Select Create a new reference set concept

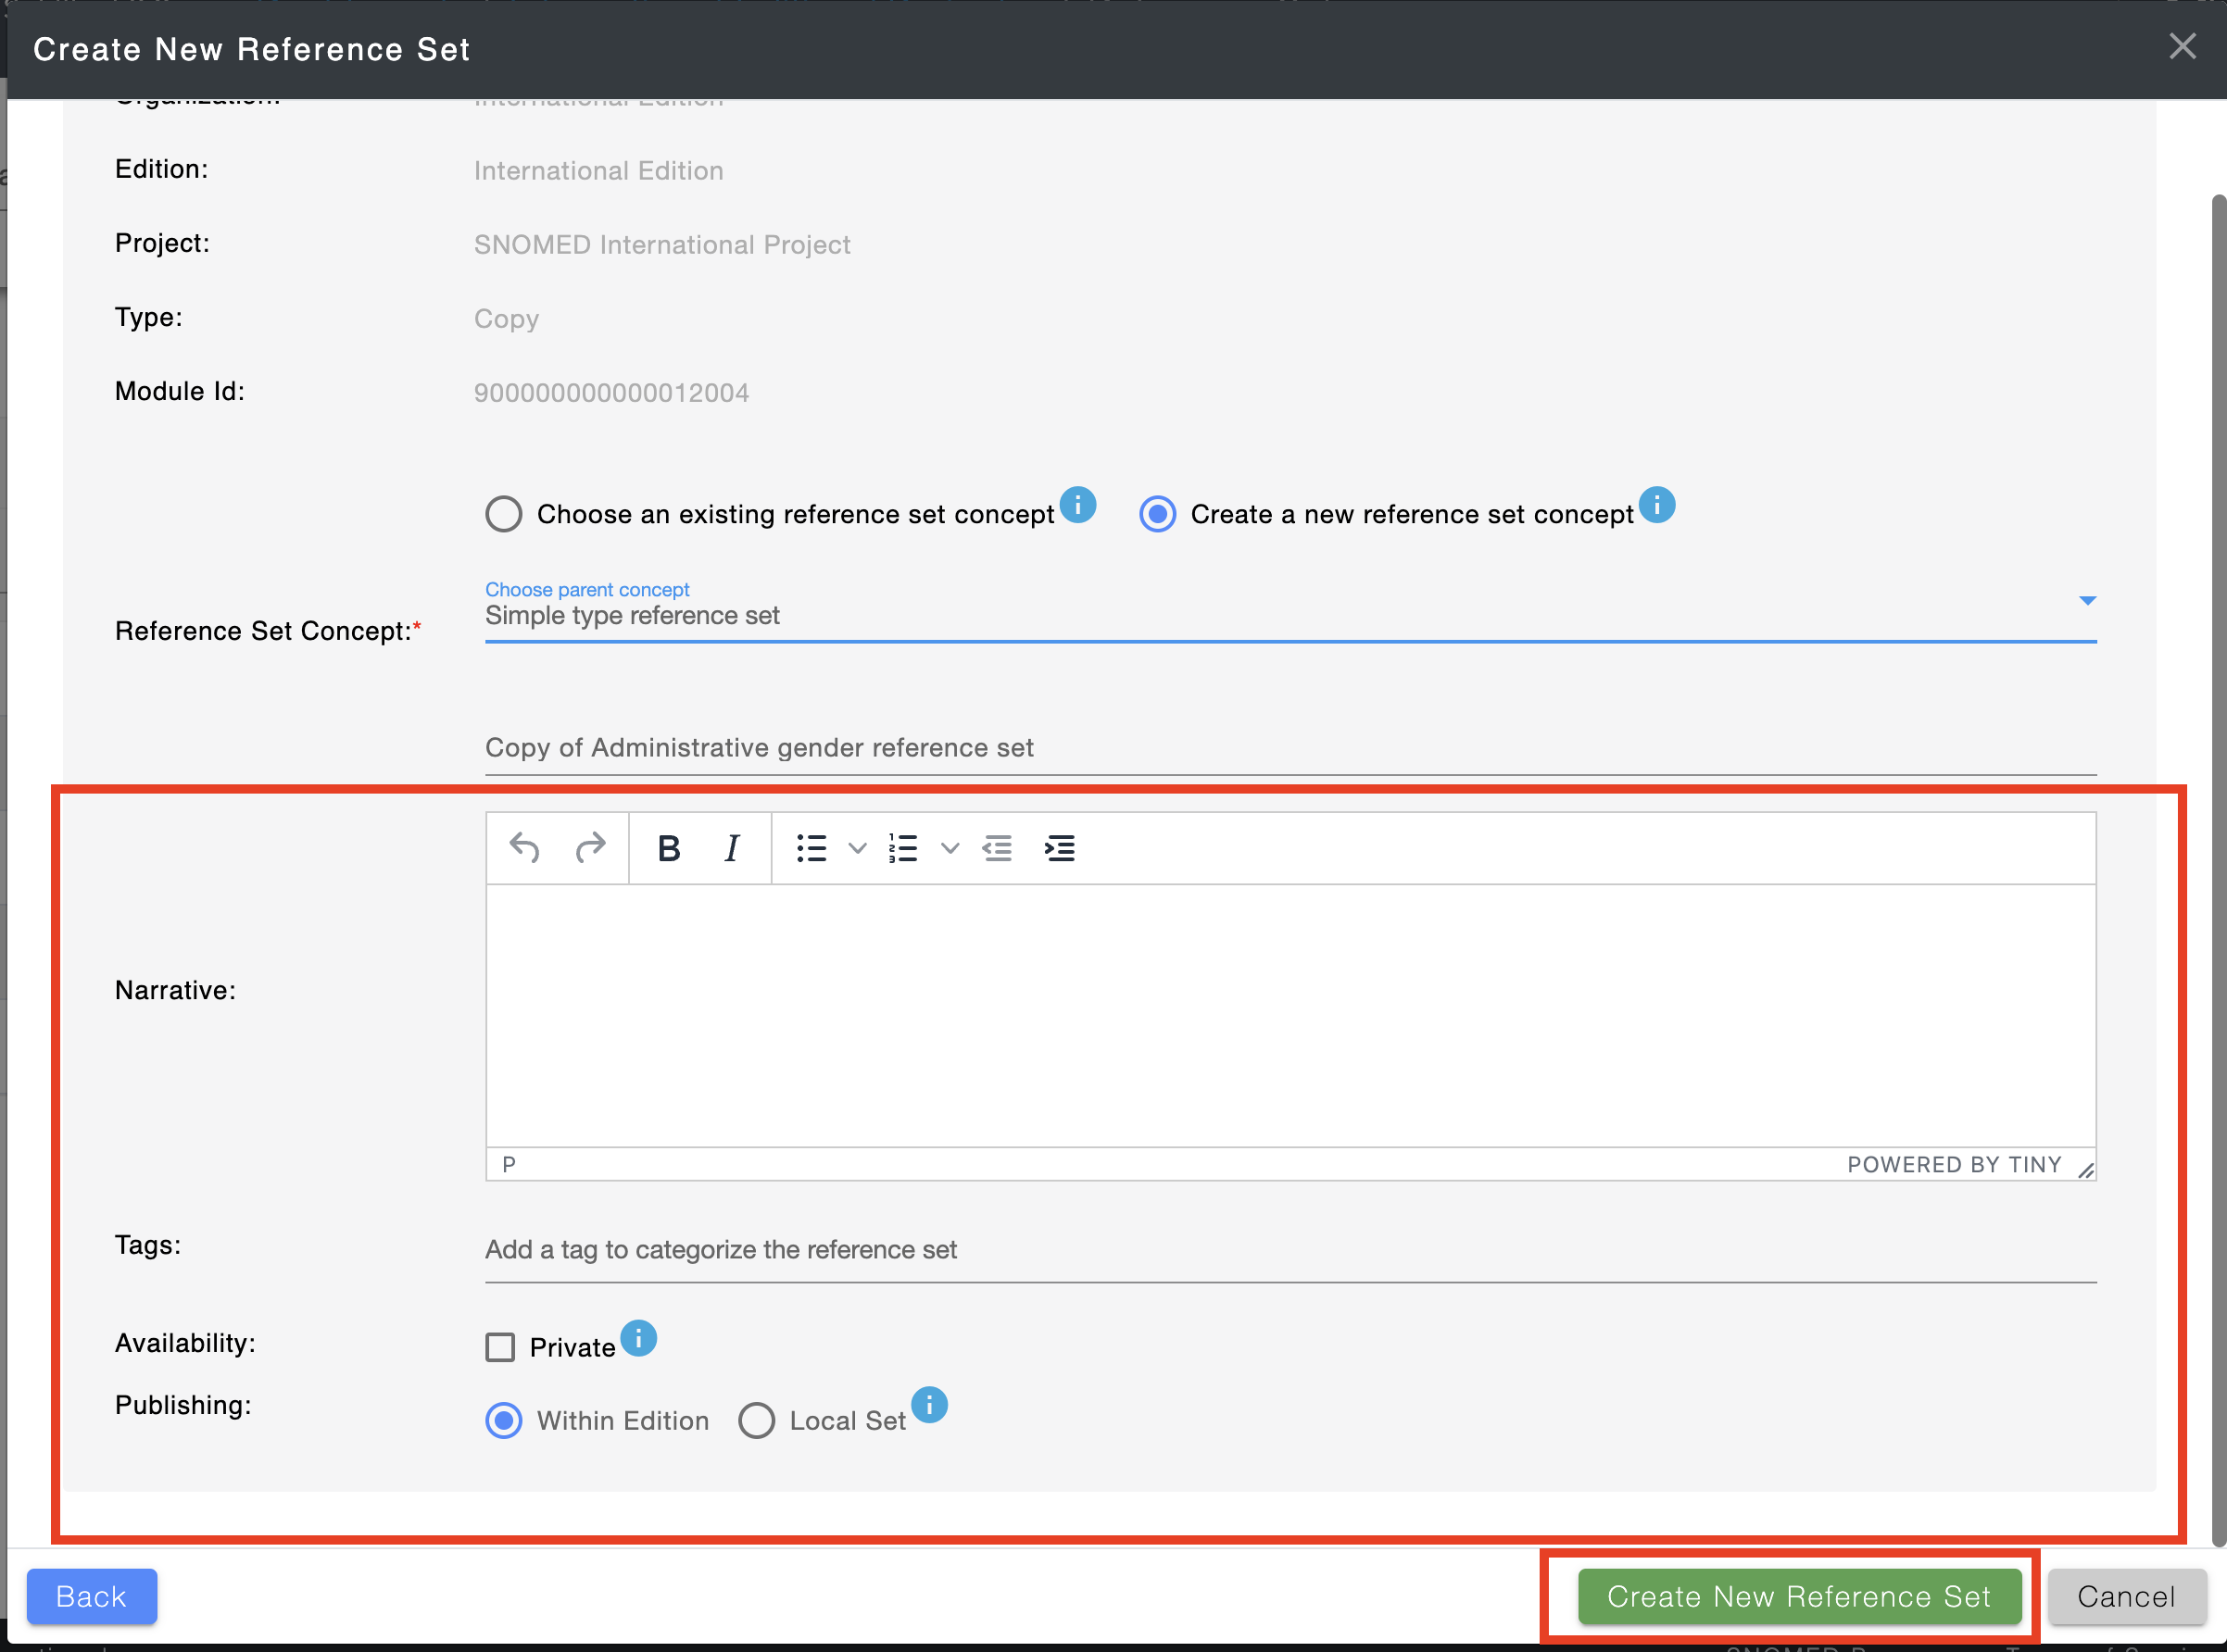[1158, 514]
